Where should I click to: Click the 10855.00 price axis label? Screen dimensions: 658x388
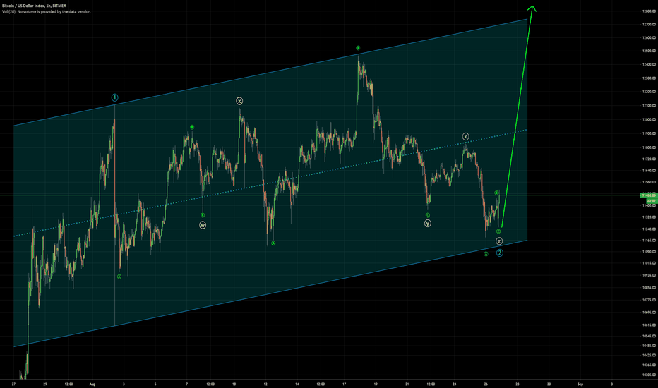[x=649, y=288]
